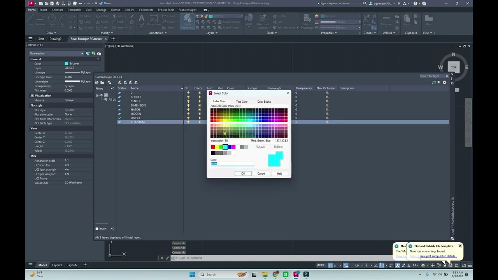Cancel the Select Color dialog
Image resolution: width=498 pixels, height=280 pixels.
click(261, 173)
